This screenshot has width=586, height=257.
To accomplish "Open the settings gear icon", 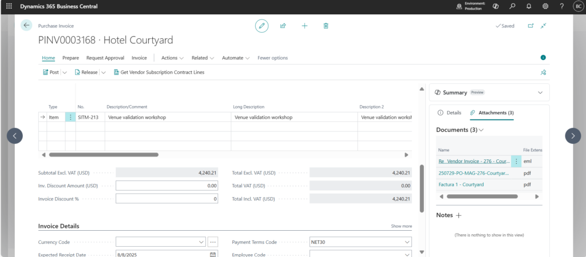I will [545, 6].
